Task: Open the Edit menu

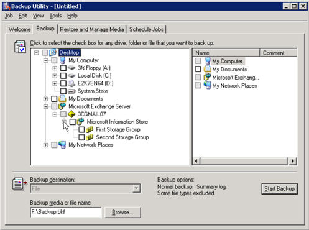Action: (22, 16)
